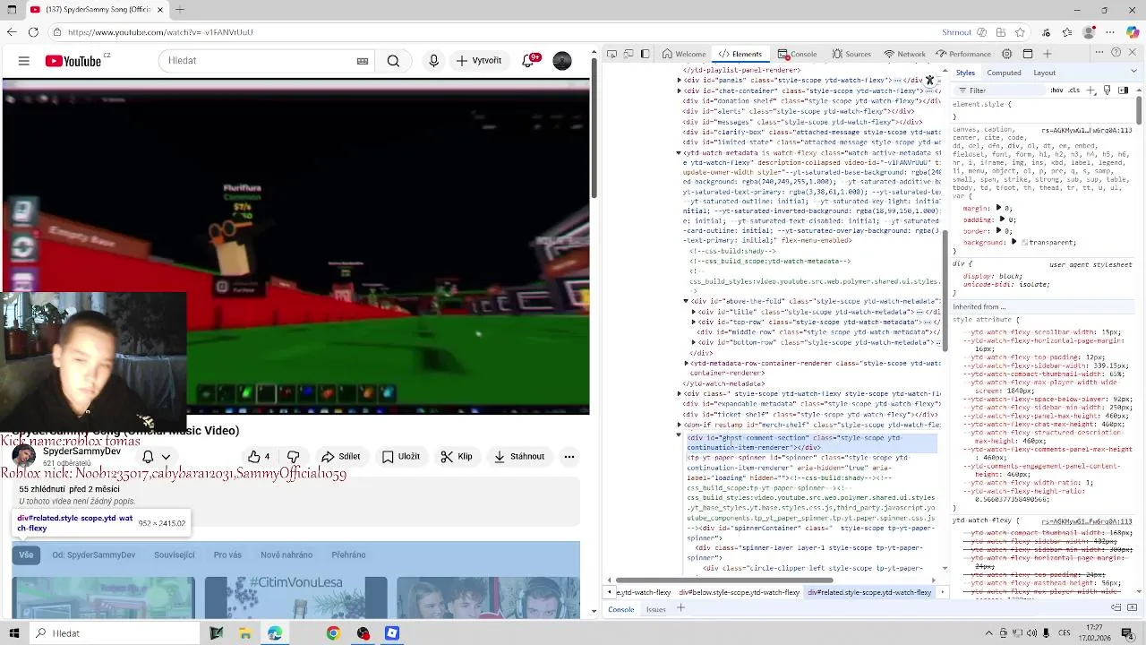Open the Application panel icon tab

tap(1028, 54)
